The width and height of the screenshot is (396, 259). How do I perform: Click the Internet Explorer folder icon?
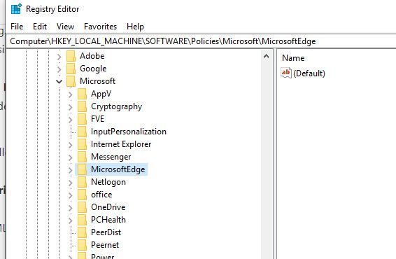(x=82, y=144)
